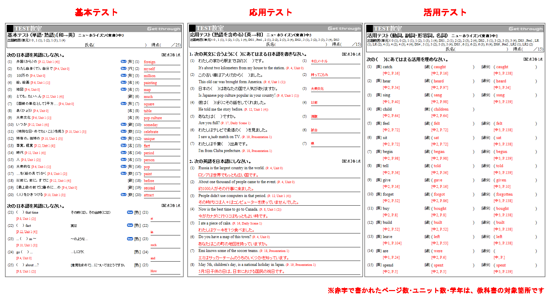Image resolution: width=552 pixels, height=298 pixels.
Task: Click the New badge beside the celebrate answer
Action: (123, 131)
